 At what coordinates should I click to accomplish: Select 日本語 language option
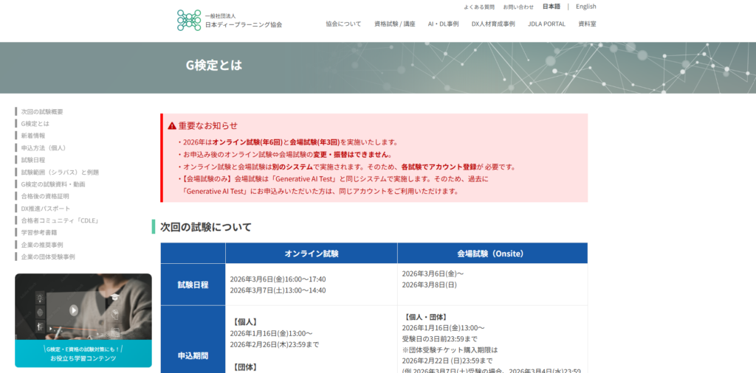tap(551, 7)
